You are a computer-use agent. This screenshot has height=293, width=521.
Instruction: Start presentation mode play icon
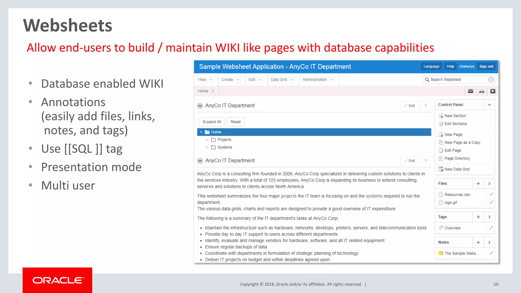click(x=493, y=91)
